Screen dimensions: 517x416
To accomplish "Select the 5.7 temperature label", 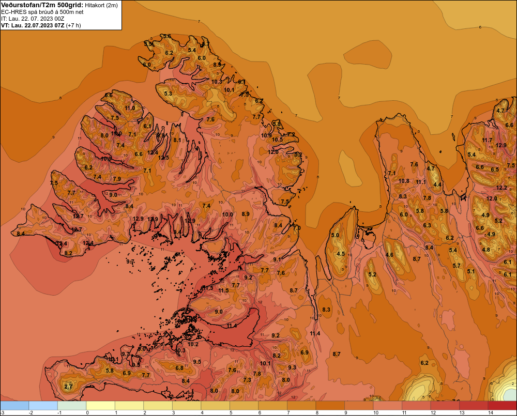I will [457, 265].
